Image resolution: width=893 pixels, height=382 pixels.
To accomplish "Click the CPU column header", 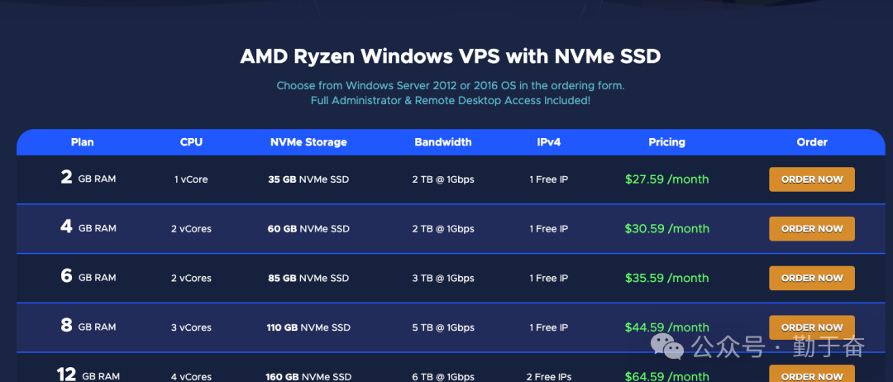I will pos(191,142).
